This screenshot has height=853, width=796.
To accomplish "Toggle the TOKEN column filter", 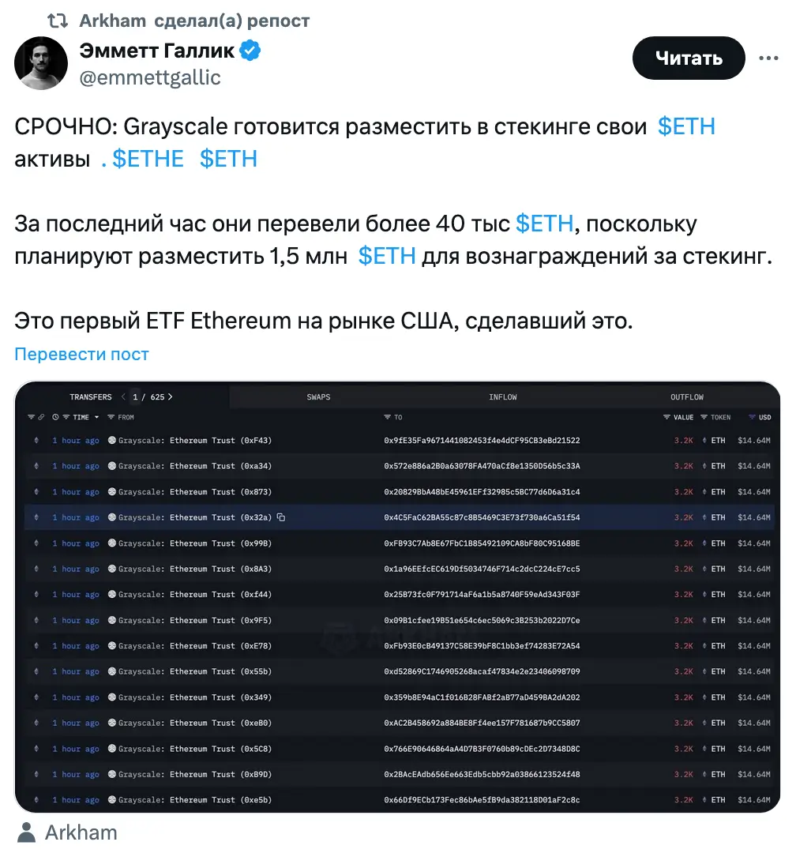I will tap(704, 417).
